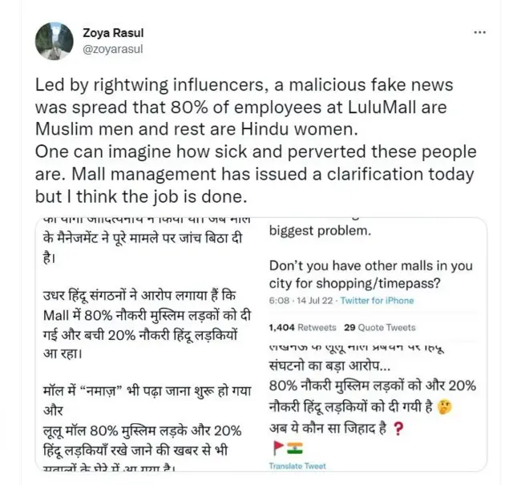This screenshot has width=513, height=485.
Task: Click the Indian flag emoji
Action: [x=293, y=447]
